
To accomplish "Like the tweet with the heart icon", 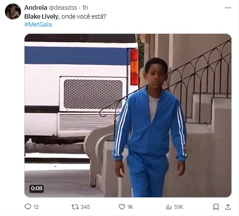I will coord(122,207).
